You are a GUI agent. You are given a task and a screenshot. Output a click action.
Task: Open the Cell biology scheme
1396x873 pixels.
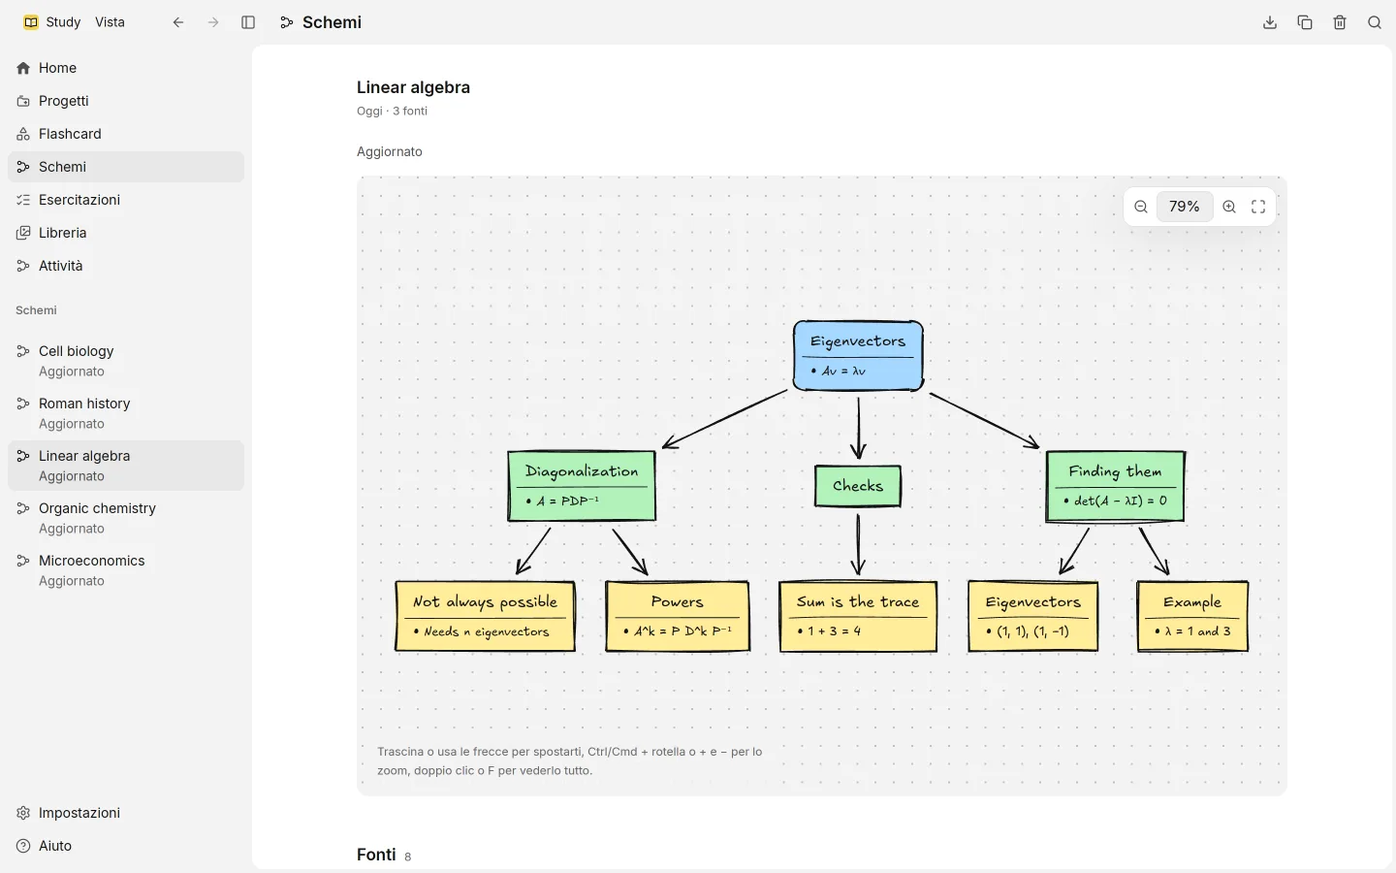(126, 361)
